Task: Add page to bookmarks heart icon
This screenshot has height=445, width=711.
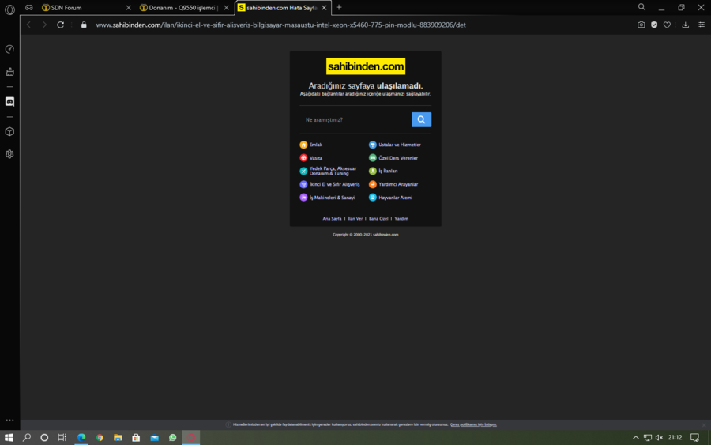Action: click(667, 25)
